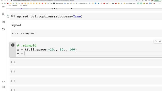Viewport: 162px width, 91px height.
Task: Open the {x} variables inspector panel
Action: (x=3, y=22)
